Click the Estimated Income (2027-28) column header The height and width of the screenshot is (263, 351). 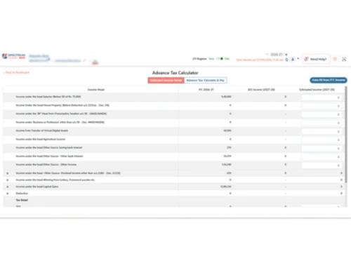(317, 90)
